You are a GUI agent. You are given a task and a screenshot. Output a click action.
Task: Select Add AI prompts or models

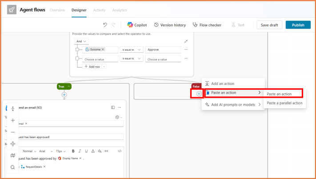233,105
